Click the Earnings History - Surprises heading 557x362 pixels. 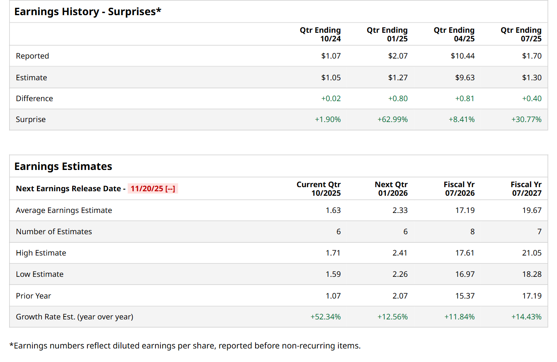88,11
